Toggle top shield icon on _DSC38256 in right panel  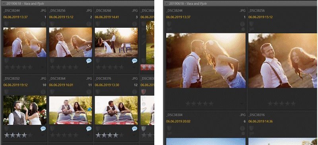(251, 24)
